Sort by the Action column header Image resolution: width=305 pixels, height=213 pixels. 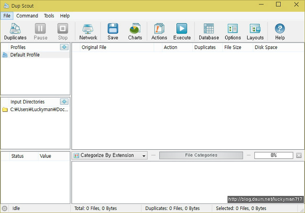click(177, 47)
